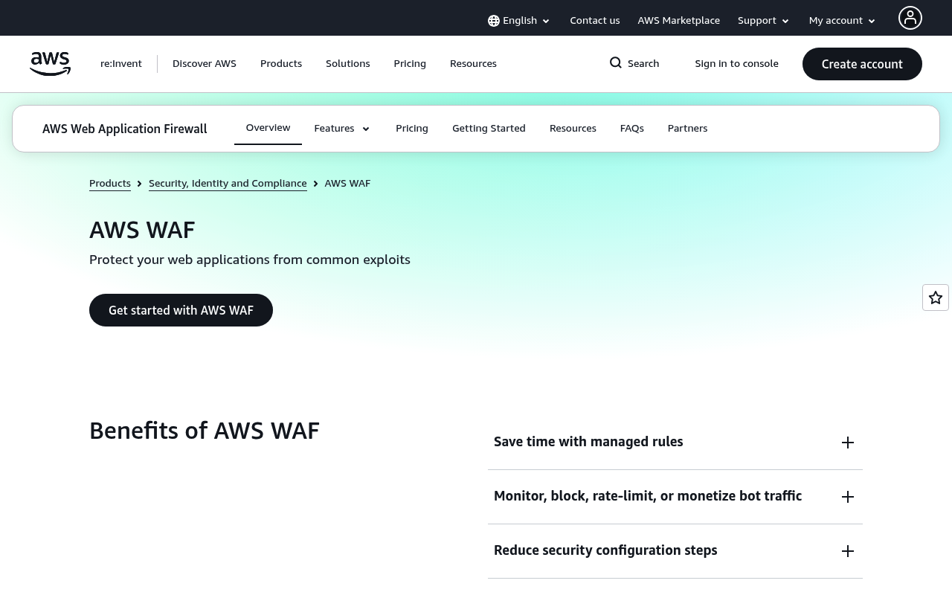
Task: Click the globe language icon
Action: point(494,21)
